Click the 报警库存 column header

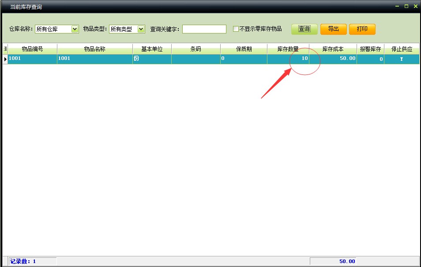tap(371, 49)
